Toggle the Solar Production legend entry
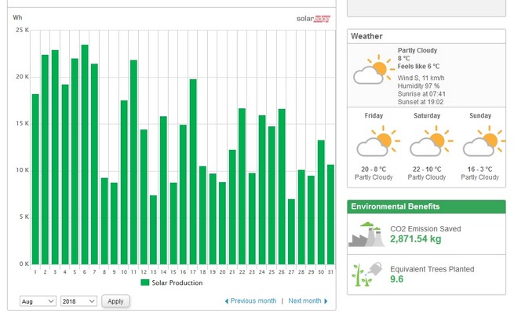514x313 pixels. [x=171, y=282]
